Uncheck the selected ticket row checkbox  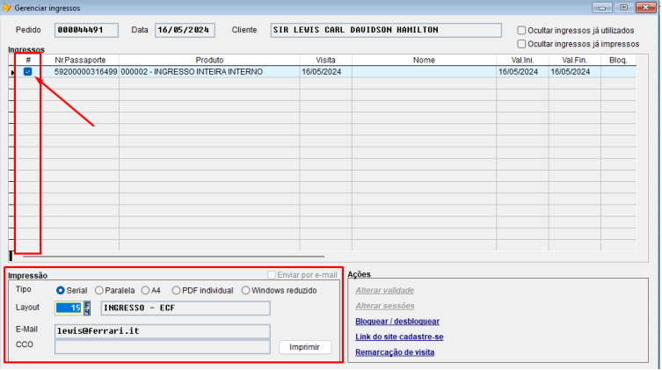pyautogui.click(x=28, y=72)
